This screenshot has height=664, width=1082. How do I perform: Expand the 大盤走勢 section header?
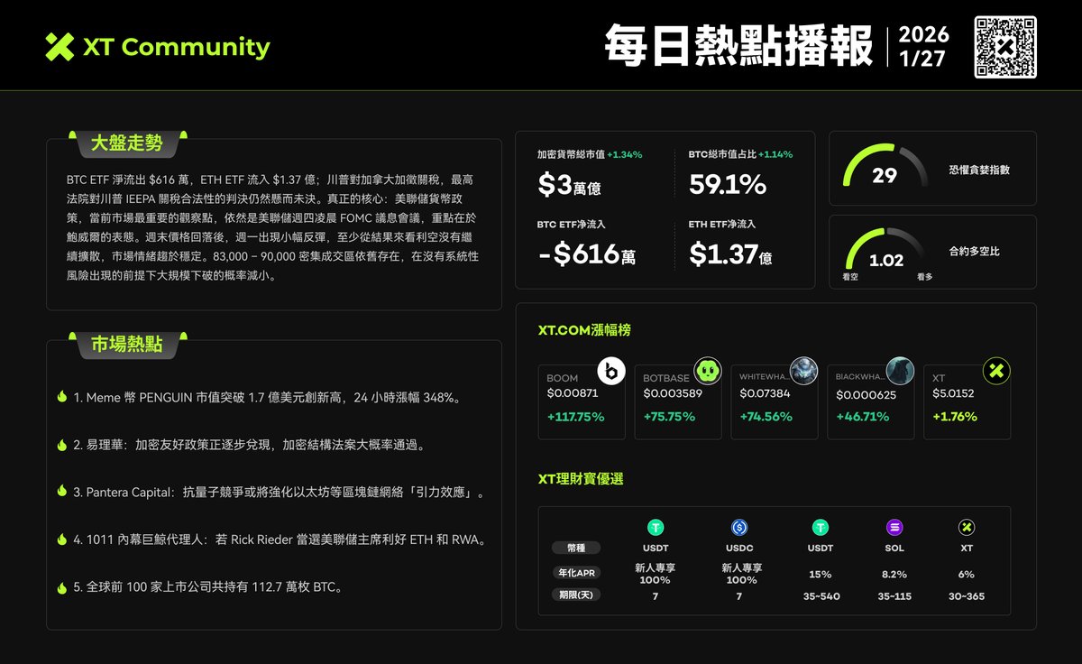point(125,144)
